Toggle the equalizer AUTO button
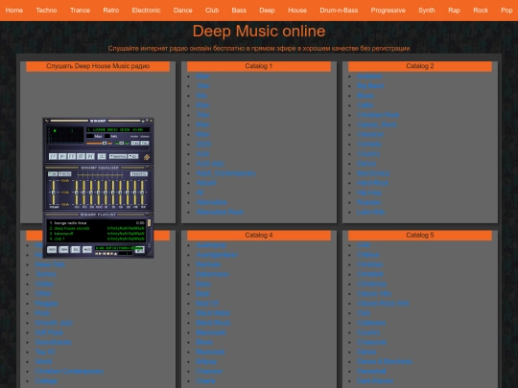This screenshot has height=388, width=518. coord(65,173)
